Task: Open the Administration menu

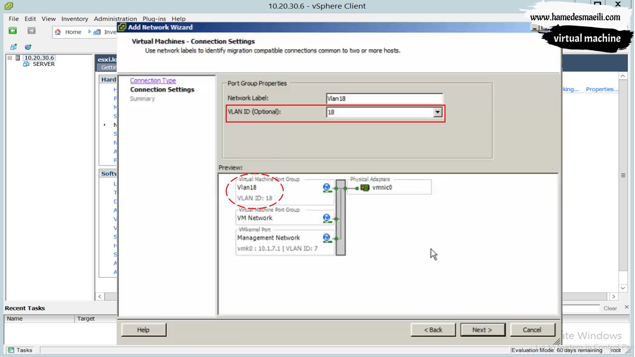Action: point(116,19)
